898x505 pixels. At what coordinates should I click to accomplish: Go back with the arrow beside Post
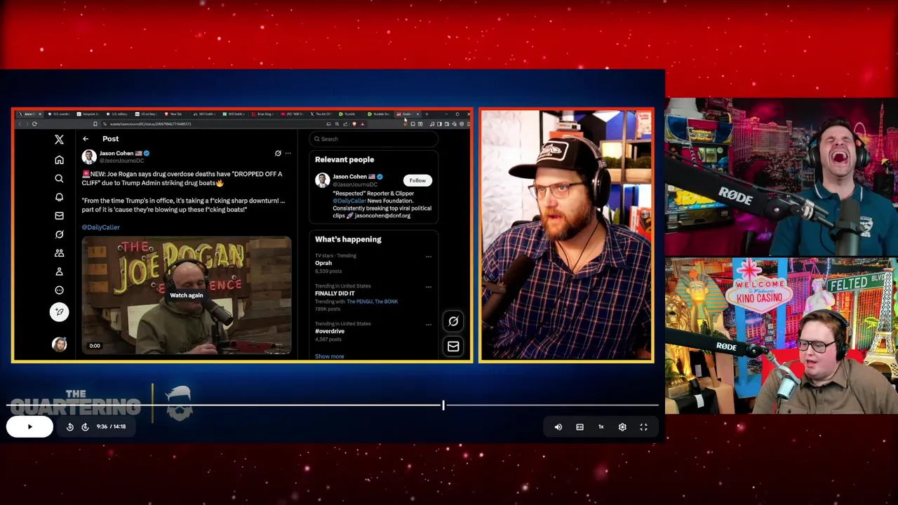[x=86, y=139]
